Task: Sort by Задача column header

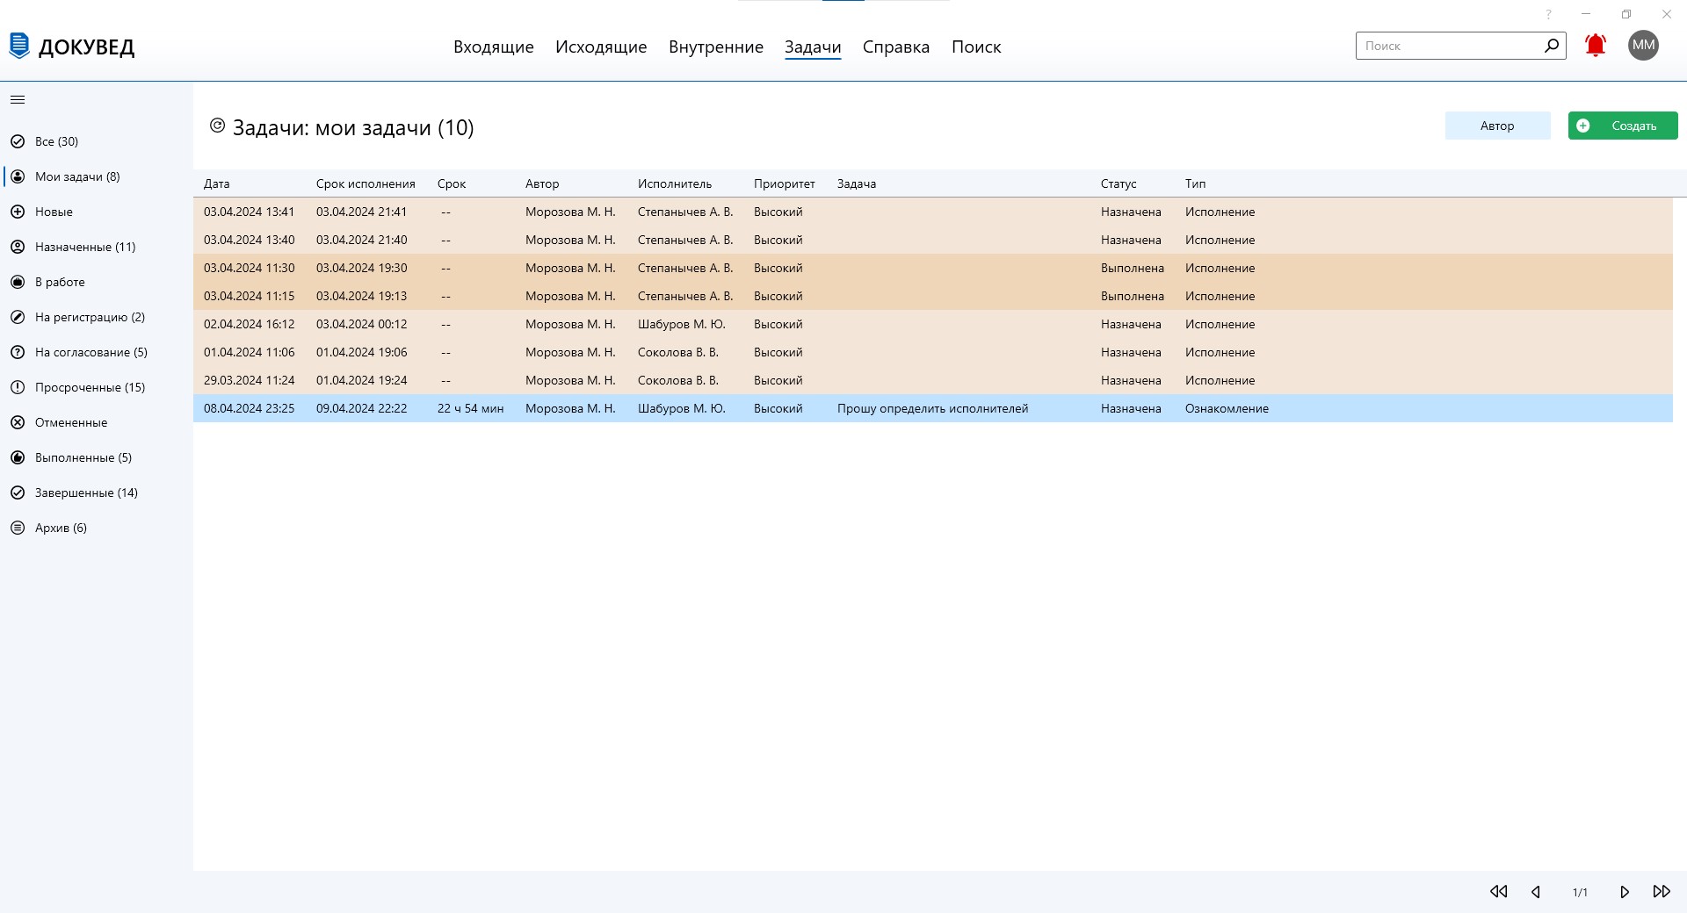Action: click(857, 183)
